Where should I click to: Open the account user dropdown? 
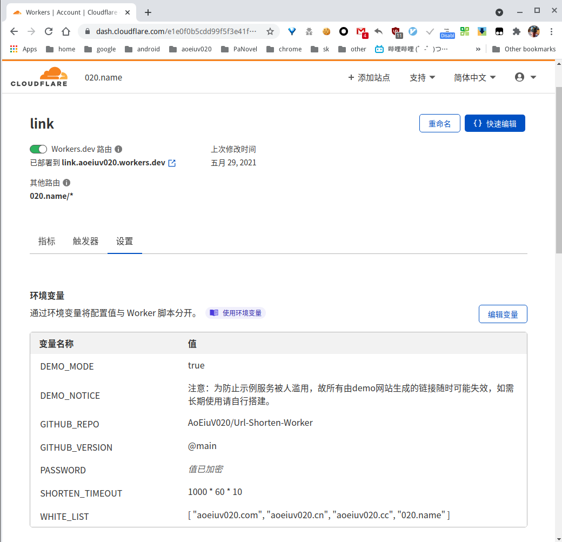pyautogui.click(x=525, y=77)
